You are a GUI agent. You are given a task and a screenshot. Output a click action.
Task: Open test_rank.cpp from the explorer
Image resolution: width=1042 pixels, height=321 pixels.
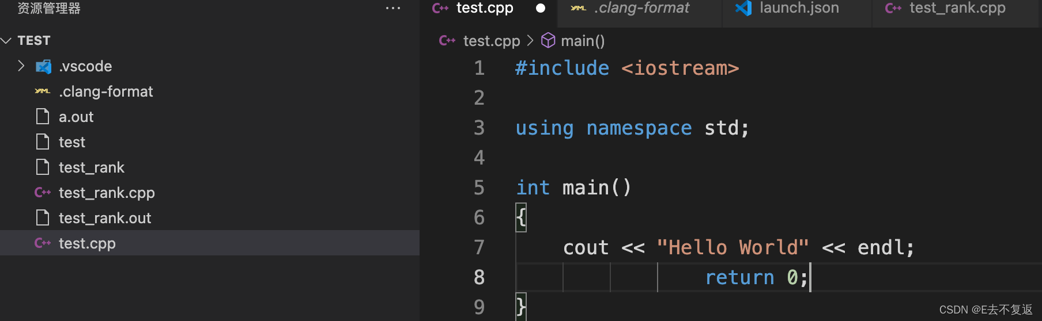(107, 193)
